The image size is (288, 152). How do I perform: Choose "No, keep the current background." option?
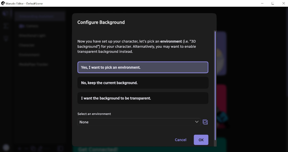pyautogui.click(x=143, y=83)
